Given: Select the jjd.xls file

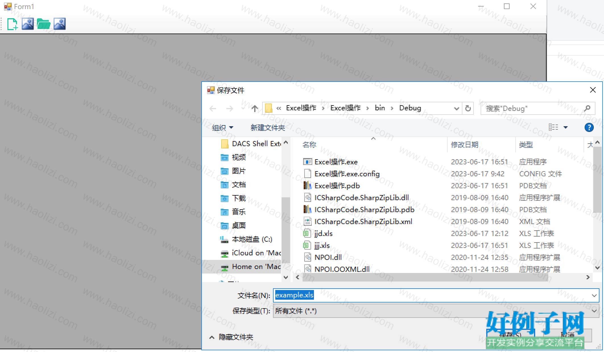Looking at the screenshot, I should (318, 233).
